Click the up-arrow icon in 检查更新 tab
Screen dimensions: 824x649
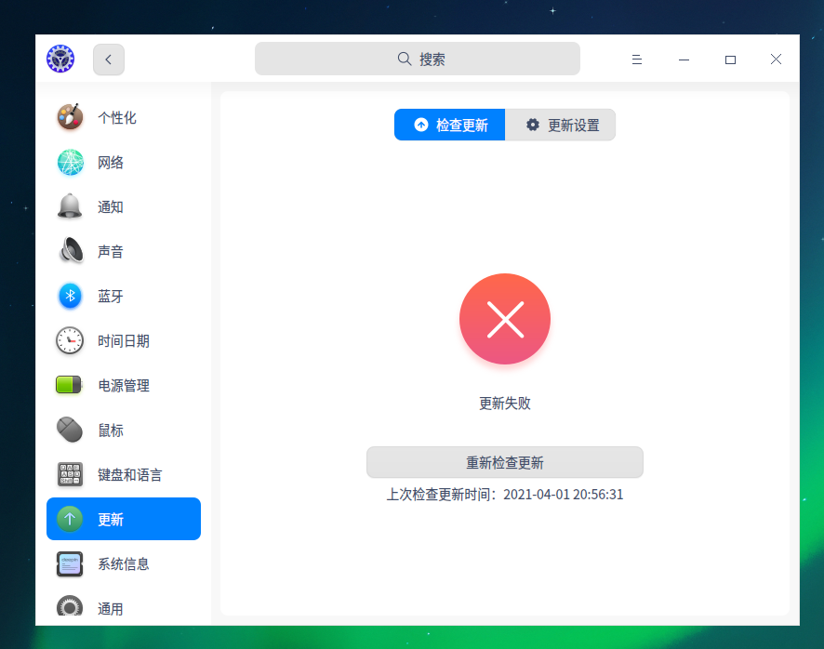[x=421, y=125]
